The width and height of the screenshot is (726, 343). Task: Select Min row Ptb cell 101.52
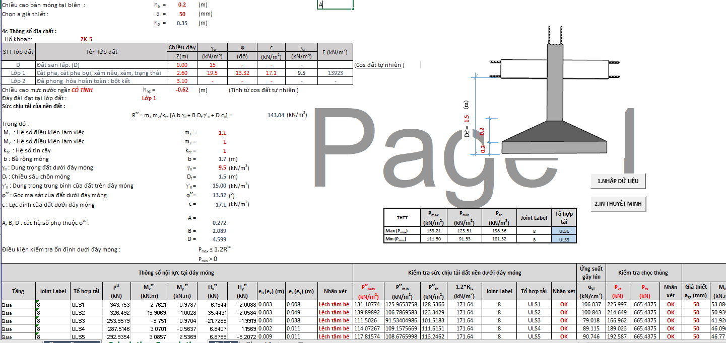coord(499,239)
